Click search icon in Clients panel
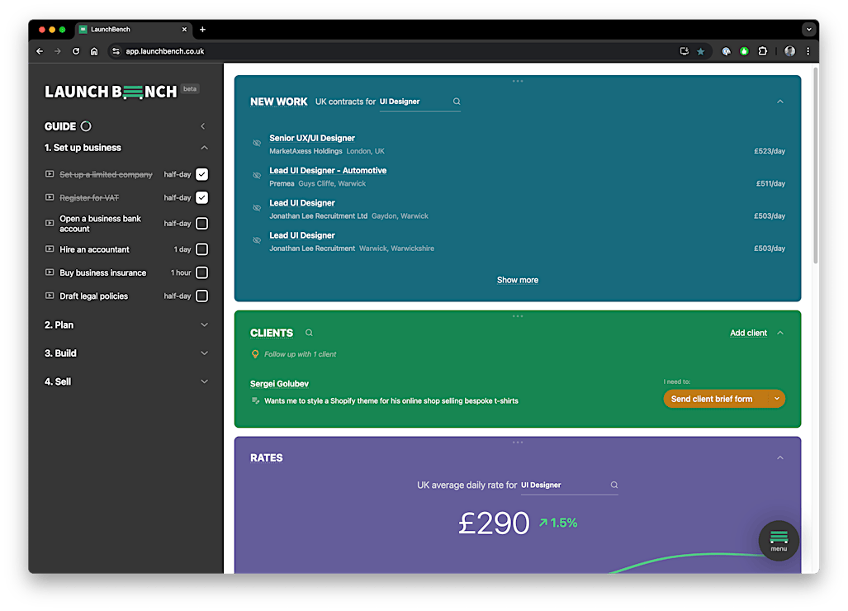 click(309, 333)
